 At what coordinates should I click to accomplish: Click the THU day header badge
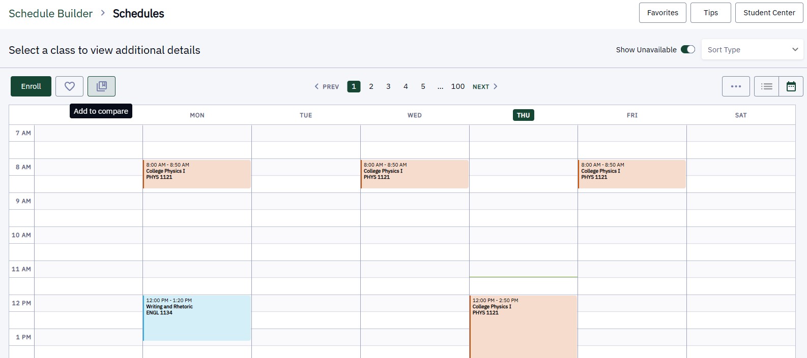[524, 115]
